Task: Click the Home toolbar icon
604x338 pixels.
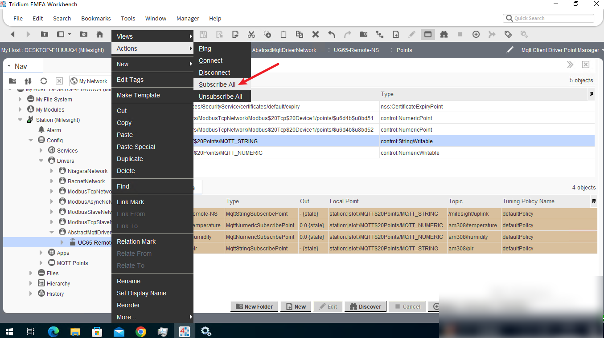Action: click(100, 34)
